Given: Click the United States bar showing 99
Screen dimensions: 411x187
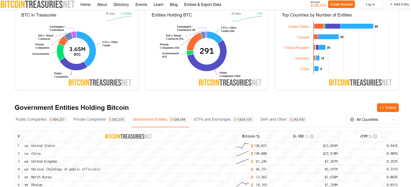Looking at the screenshot, I should tap(343, 26).
